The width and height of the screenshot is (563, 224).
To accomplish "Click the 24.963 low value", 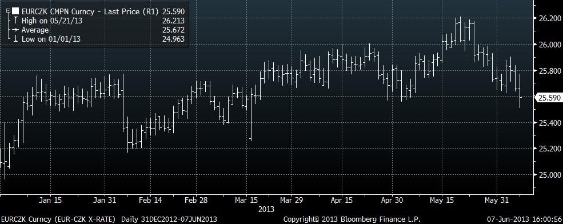I will 173,39.
